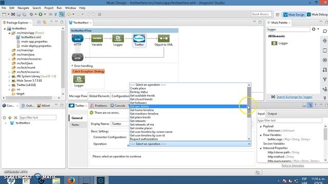Open the Notes section of Twitter properties
Viewport: 328px width, 184px height.
point(75,125)
